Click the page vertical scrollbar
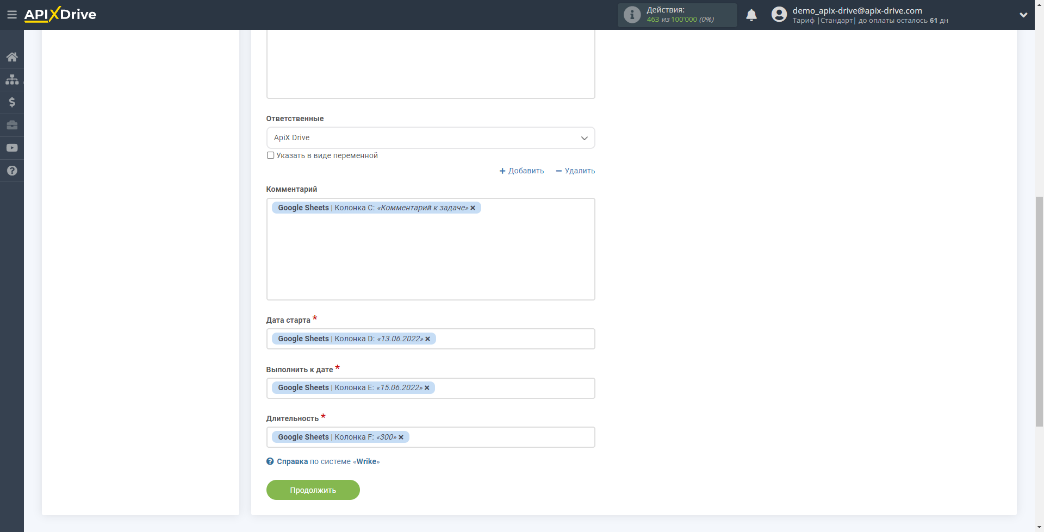 coord(1039,311)
